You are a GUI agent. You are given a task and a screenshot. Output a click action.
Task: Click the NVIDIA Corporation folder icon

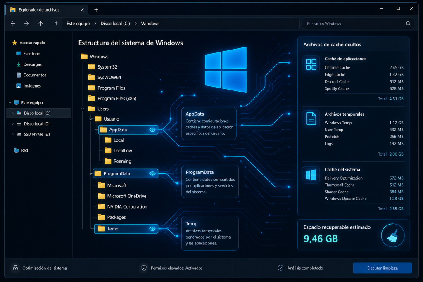pos(102,206)
